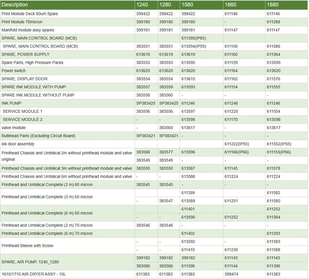Select SPARE, DISPLAY DOOR row label
The height and width of the screenshot is (279, 309).
pos(24,79)
